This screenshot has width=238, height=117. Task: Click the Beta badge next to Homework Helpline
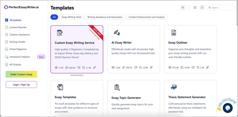coord(41,57)
